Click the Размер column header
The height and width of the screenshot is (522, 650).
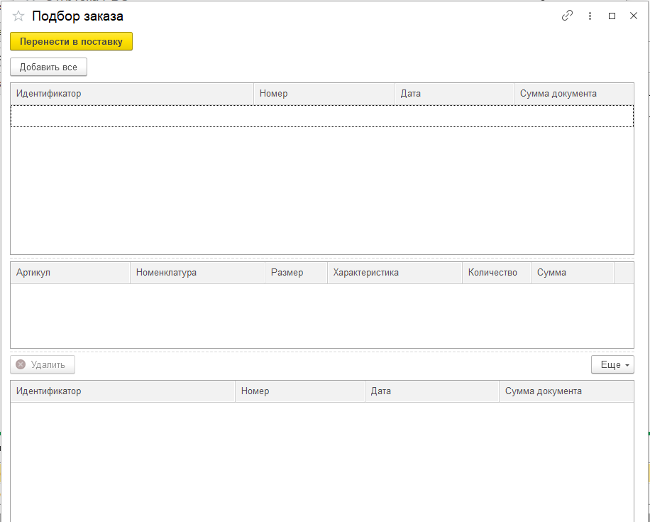pyautogui.click(x=296, y=273)
